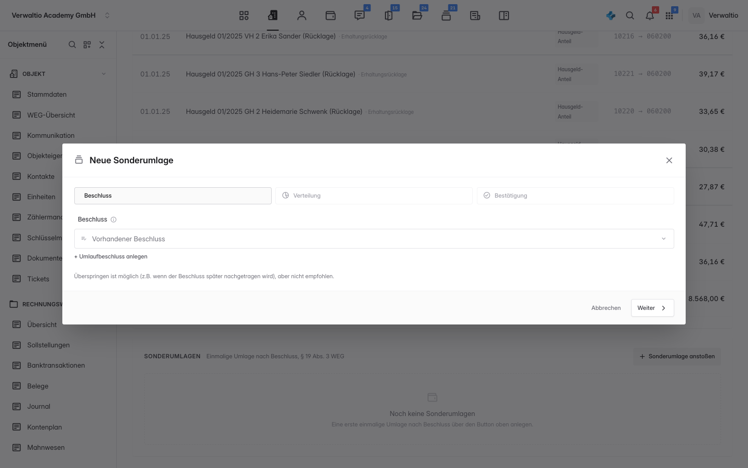Open the Verwaltio Academy GmbH organization switcher
Screen dimensions: 748x468
61,16
